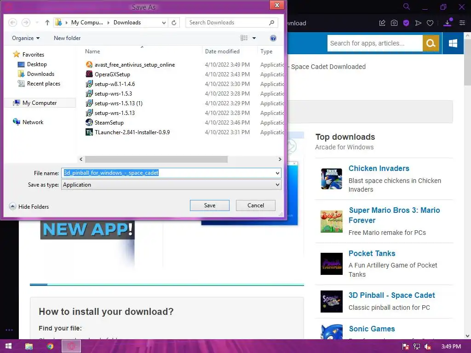Click the refresh icon next to address bar

point(174,23)
